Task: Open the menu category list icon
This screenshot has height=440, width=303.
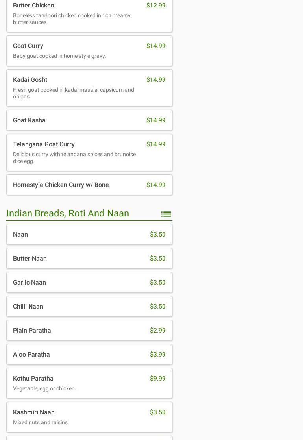Action: point(166,214)
